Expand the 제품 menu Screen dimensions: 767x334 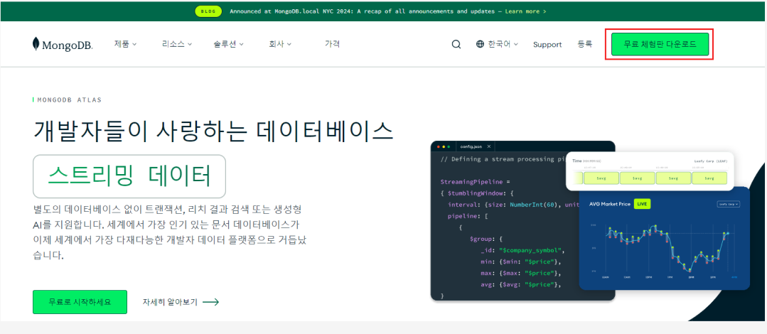125,44
